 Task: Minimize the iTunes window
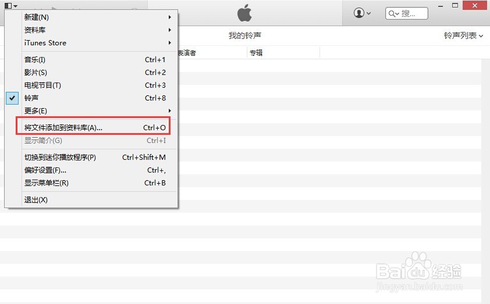[x=441, y=6]
